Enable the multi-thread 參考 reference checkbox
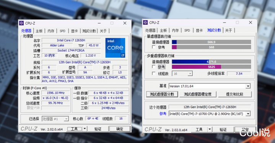This screenshot has width=275, height=143. (x=154, y=67)
